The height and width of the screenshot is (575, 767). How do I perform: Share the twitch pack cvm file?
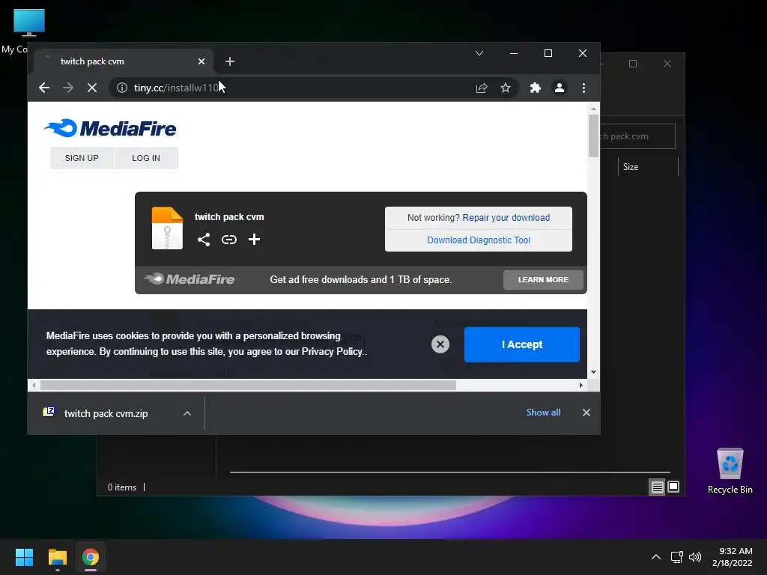point(204,239)
